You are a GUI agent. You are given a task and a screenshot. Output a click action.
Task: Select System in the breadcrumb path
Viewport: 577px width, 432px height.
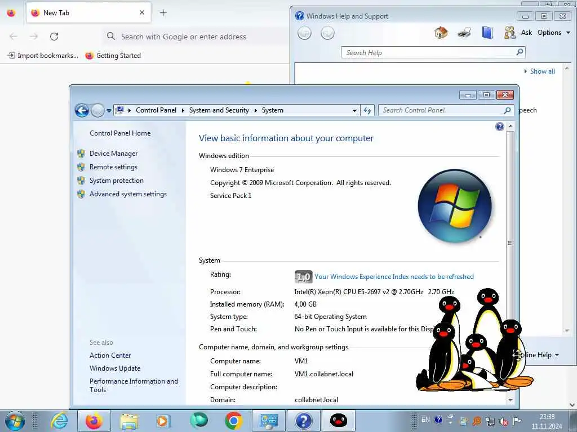[x=273, y=110]
